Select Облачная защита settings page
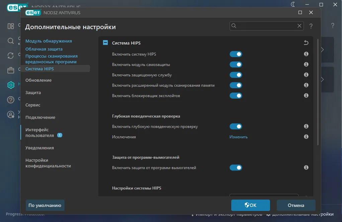The height and width of the screenshot is (222, 342). click(44, 49)
